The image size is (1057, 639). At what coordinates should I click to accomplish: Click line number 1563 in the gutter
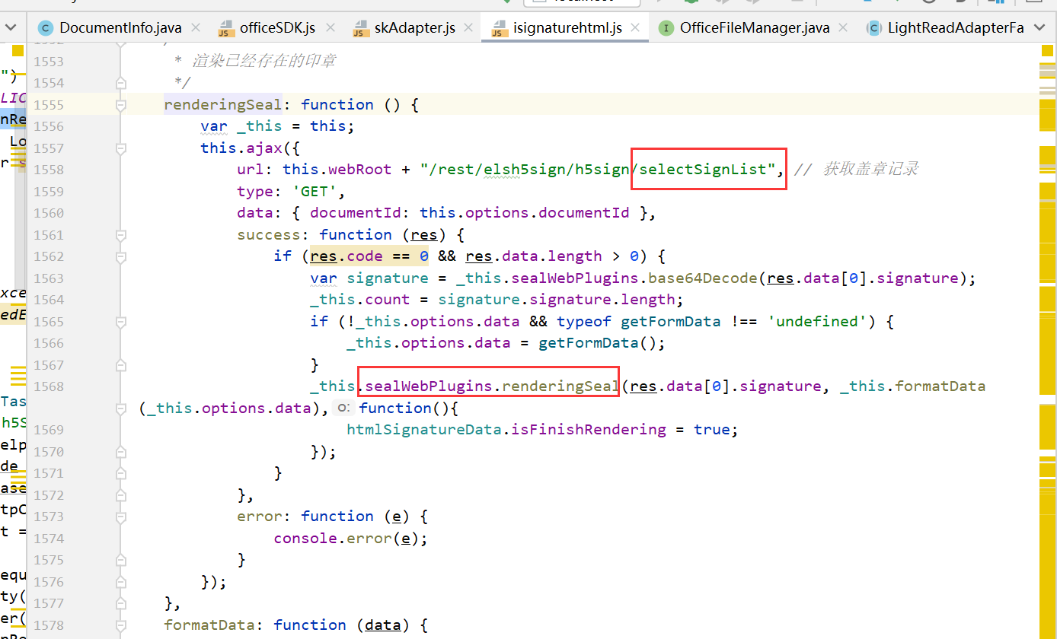pos(49,278)
